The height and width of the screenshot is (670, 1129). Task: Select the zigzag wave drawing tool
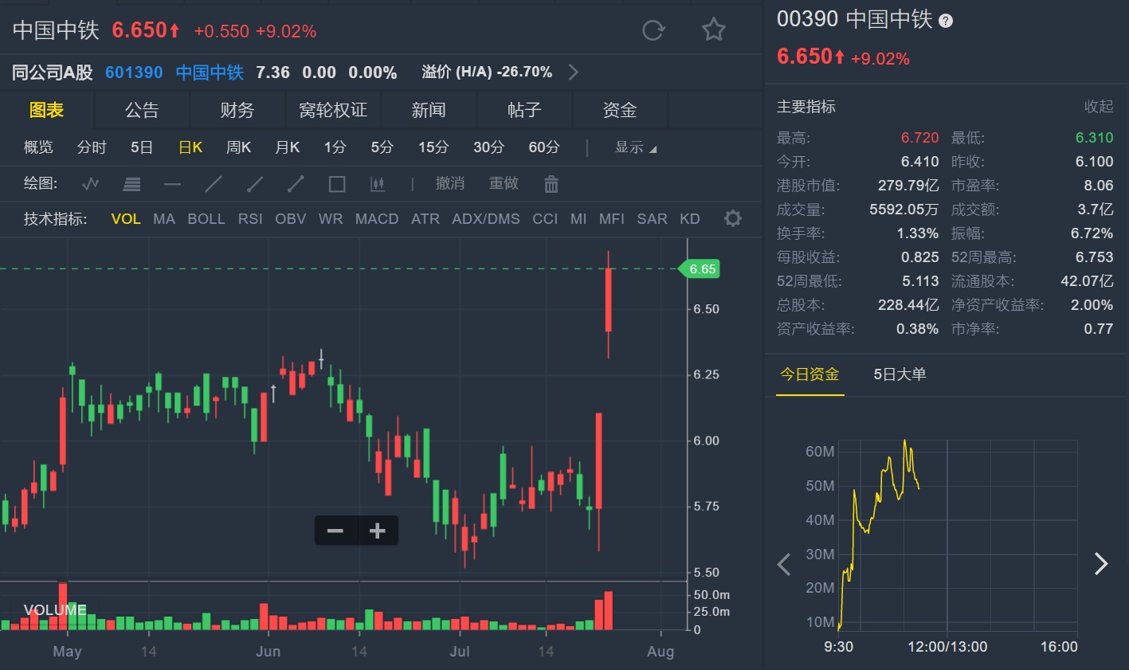click(x=91, y=184)
